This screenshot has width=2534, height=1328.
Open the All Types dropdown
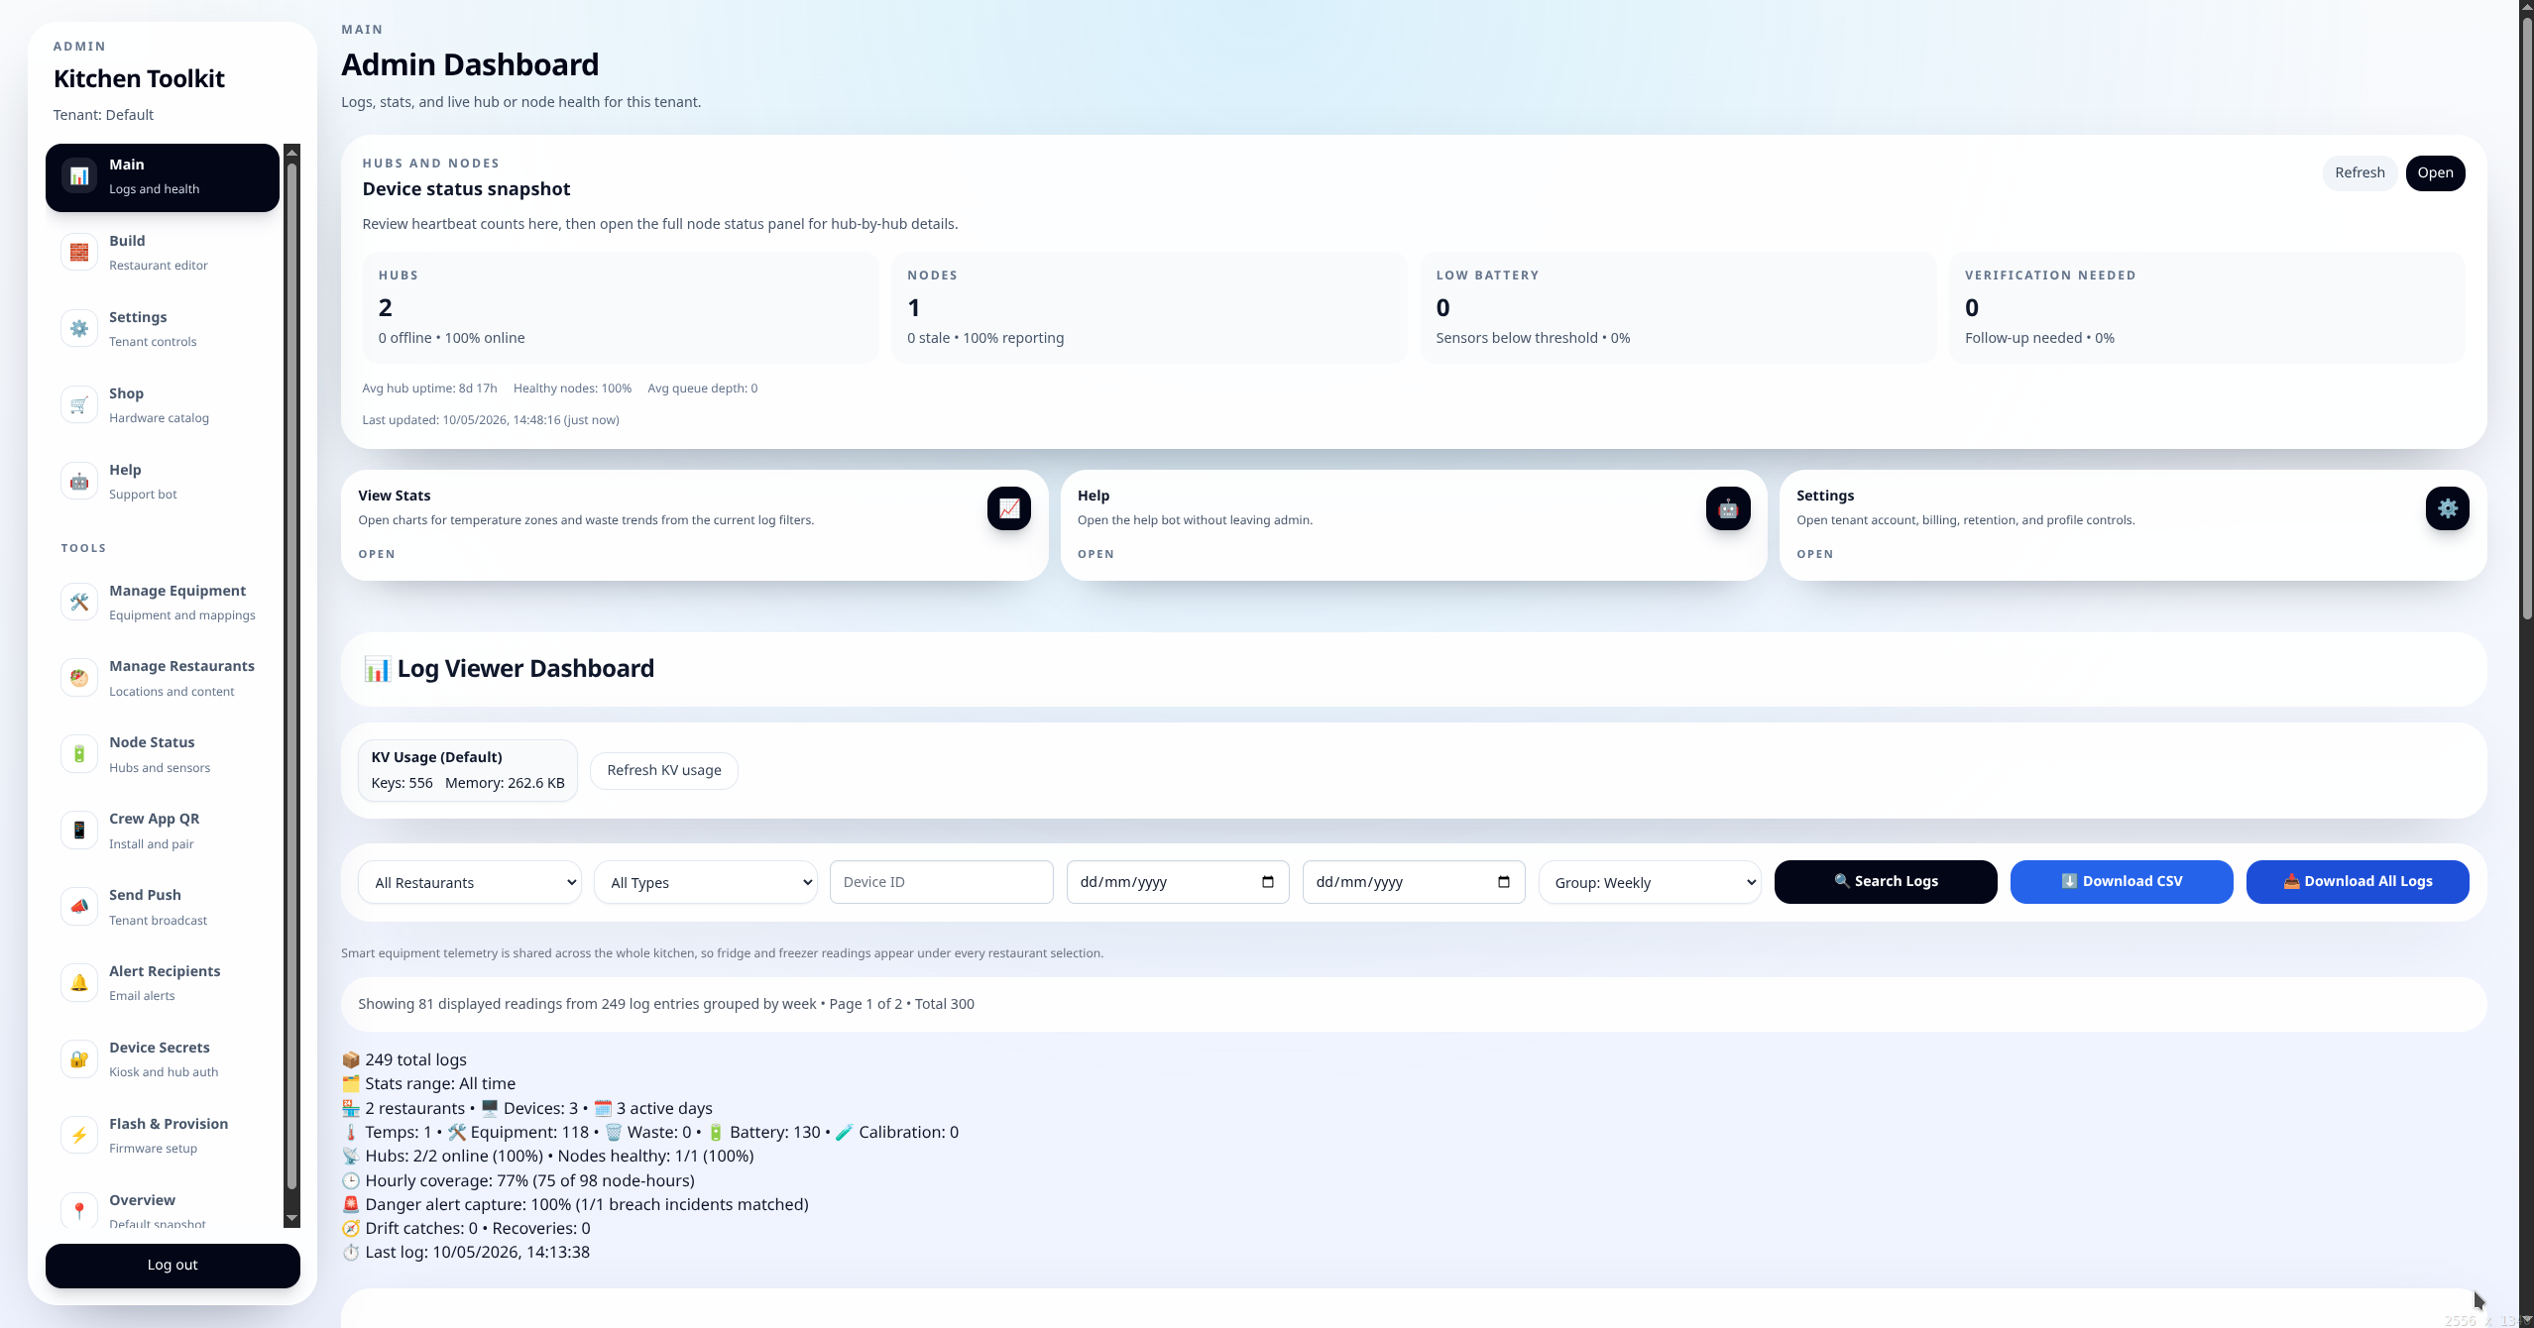click(706, 882)
